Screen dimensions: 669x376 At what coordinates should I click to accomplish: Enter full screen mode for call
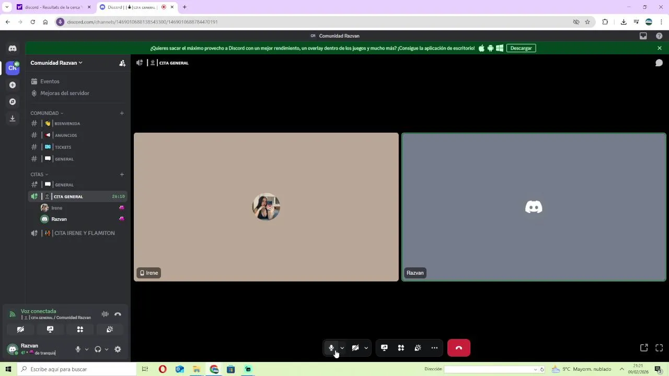pos(659,348)
